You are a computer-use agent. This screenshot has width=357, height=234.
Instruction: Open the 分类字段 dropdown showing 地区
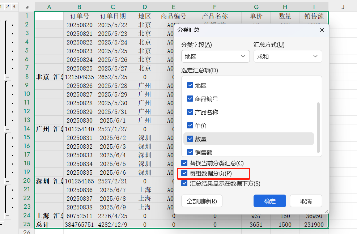215,56
